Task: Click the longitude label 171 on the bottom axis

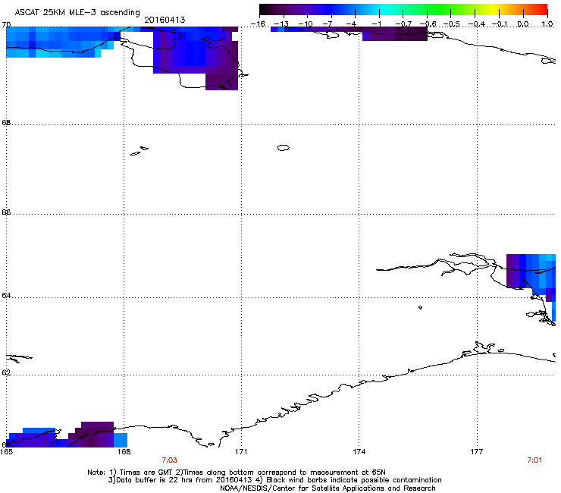Action: coord(241,451)
